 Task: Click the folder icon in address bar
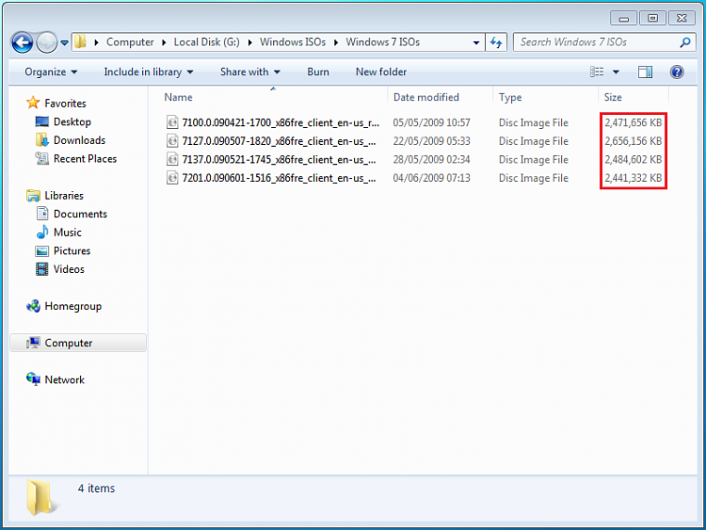(80, 41)
